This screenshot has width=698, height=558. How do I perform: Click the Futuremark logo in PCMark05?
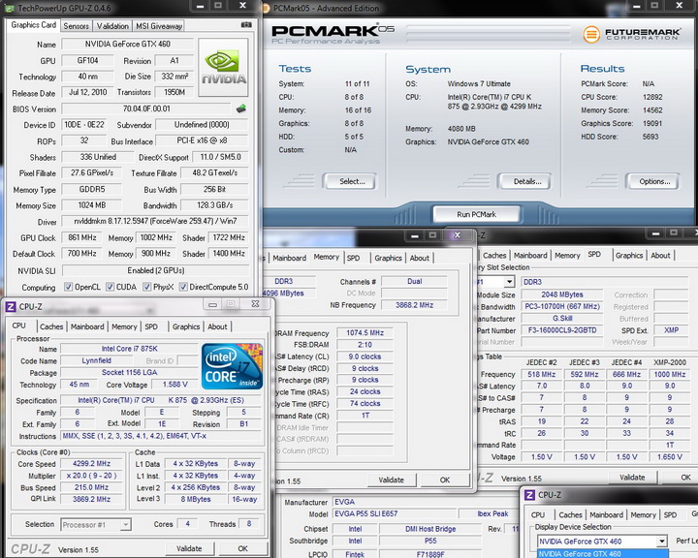click(631, 34)
